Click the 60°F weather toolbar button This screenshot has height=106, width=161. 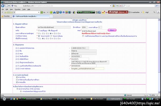146,12
